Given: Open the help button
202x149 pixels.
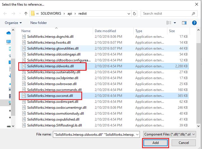Looking at the screenshot, I should (x=194, y=23).
